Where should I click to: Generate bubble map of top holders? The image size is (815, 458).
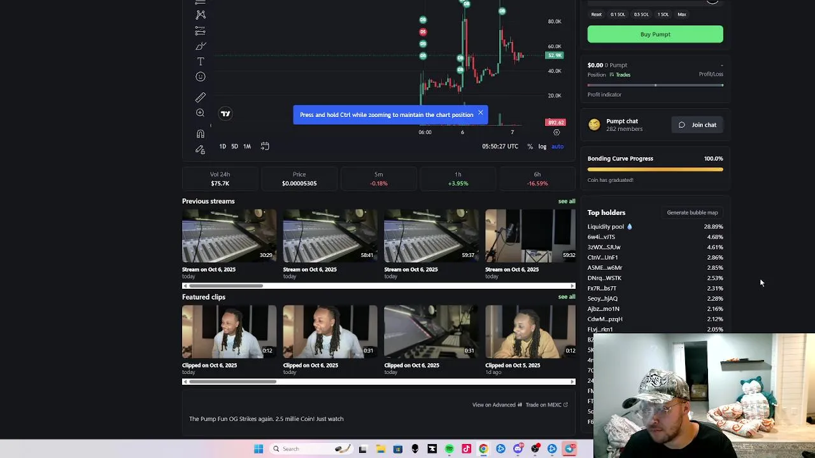(692, 212)
